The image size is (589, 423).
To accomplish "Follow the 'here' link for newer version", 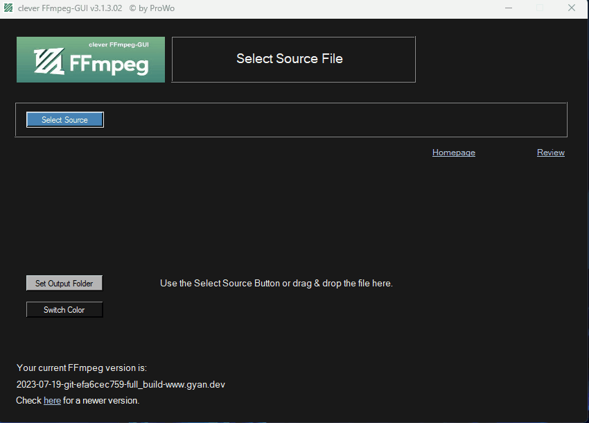I will pos(52,400).
